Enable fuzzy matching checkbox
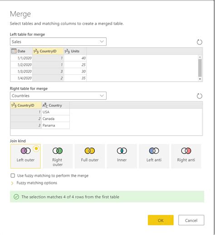 point(13,176)
